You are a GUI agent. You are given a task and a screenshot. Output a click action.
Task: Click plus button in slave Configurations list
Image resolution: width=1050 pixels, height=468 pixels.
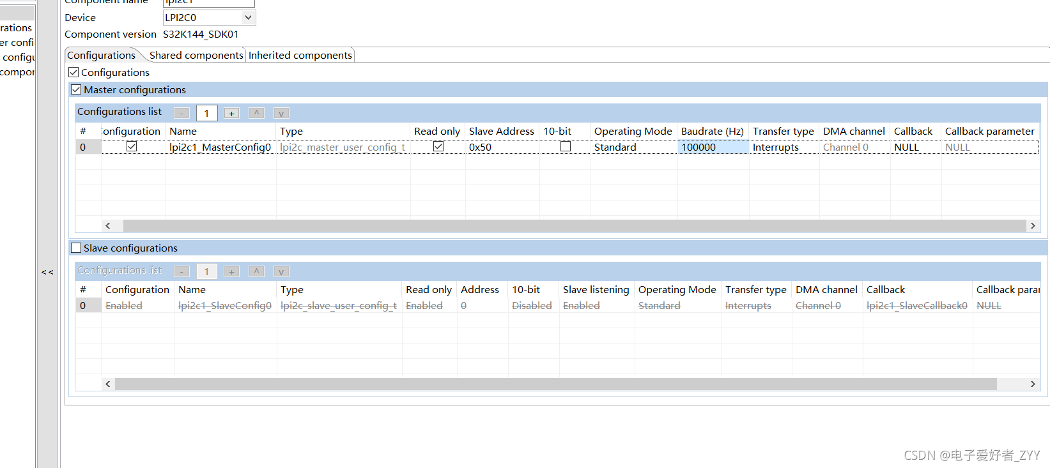[231, 271]
